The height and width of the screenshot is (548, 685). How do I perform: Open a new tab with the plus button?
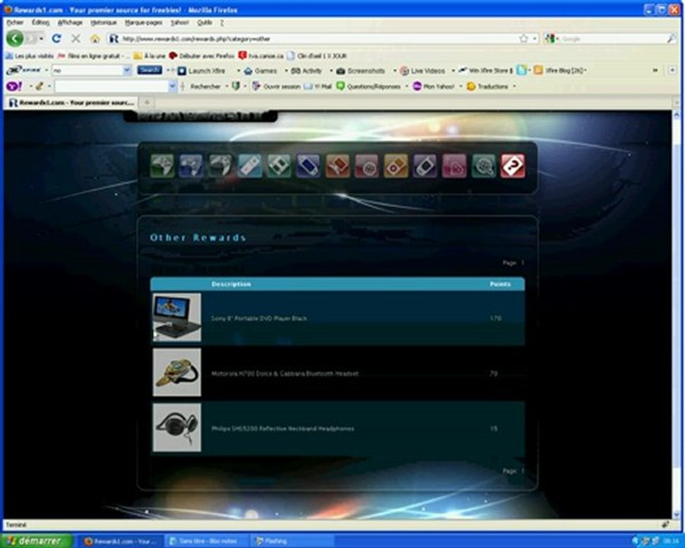[x=147, y=103]
